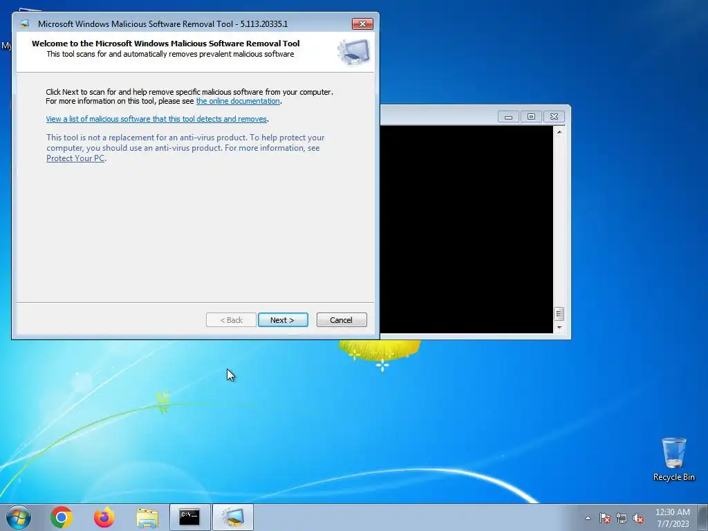
Task: Select the Recycle Bin desktop icon
Action: [x=673, y=459]
